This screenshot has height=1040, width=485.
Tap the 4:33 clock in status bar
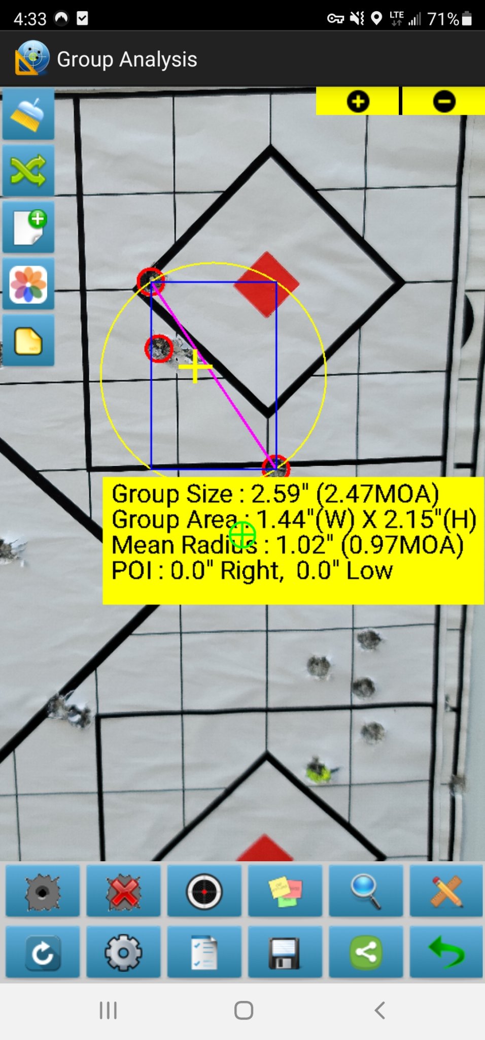coord(30,19)
